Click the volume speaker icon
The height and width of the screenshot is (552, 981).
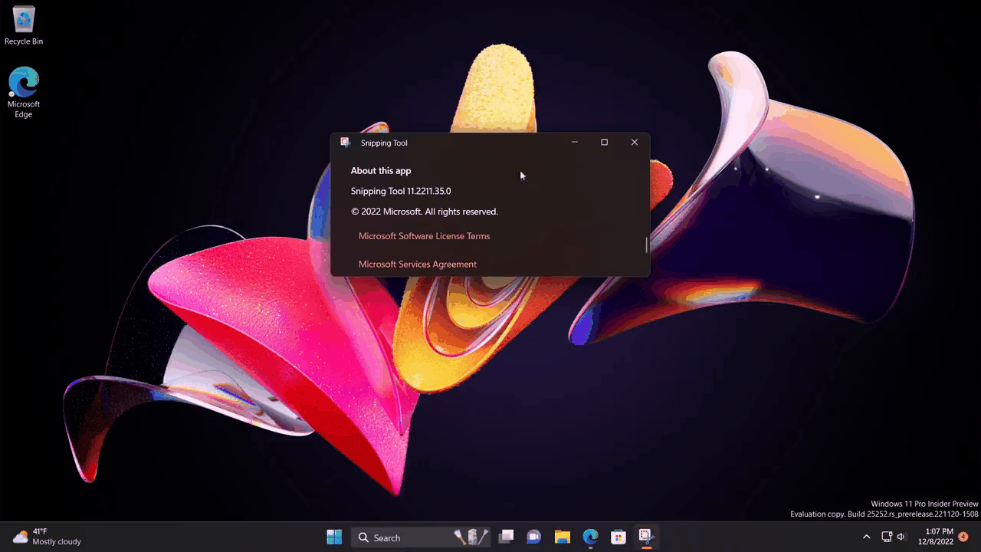pyautogui.click(x=901, y=537)
